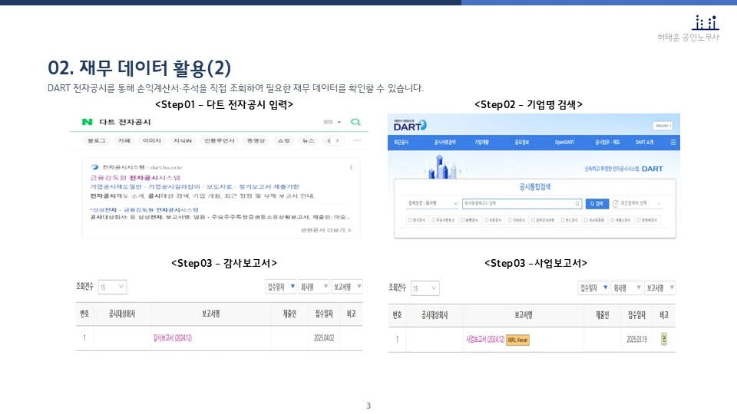Check the 거래소공시 checkbox
The width and height of the screenshot is (737, 414).
613,220
